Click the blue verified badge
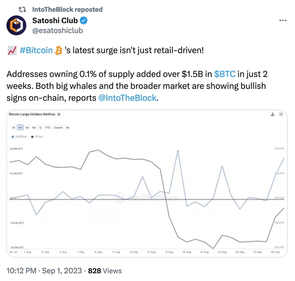The width and height of the screenshot is (295, 281). [x=83, y=21]
